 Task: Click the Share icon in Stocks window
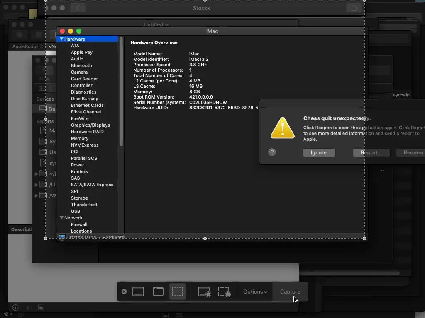point(354,8)
